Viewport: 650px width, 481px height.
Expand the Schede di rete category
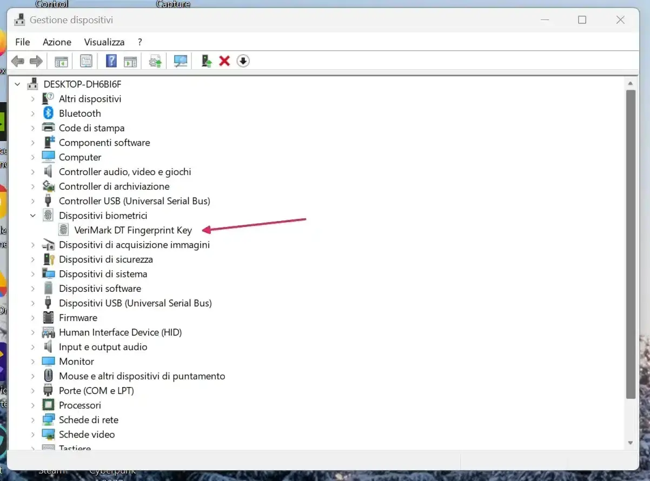coord(32,420)
